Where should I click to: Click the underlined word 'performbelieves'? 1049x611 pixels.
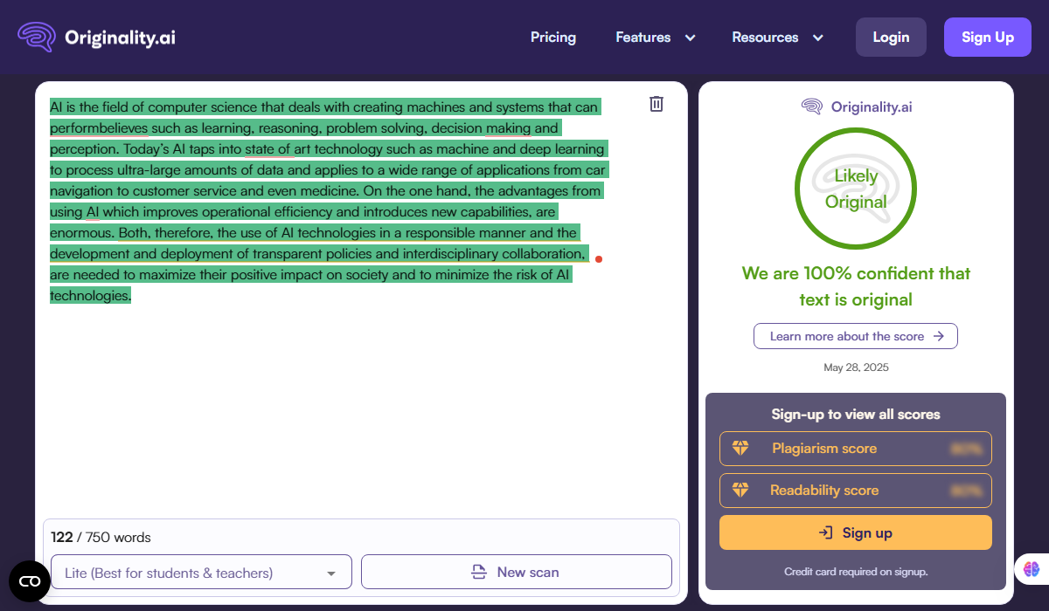click(99, 128)
